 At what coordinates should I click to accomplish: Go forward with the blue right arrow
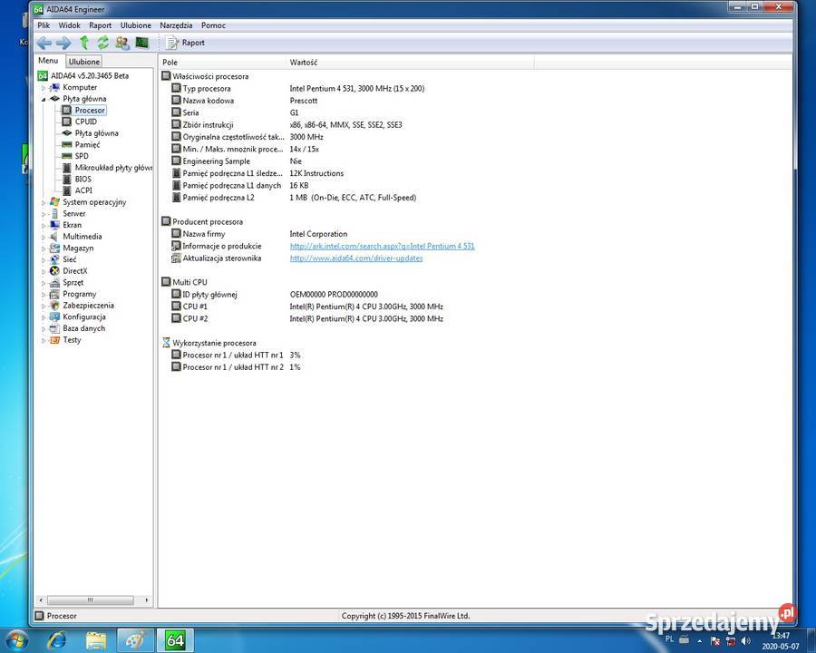[63, 43]
